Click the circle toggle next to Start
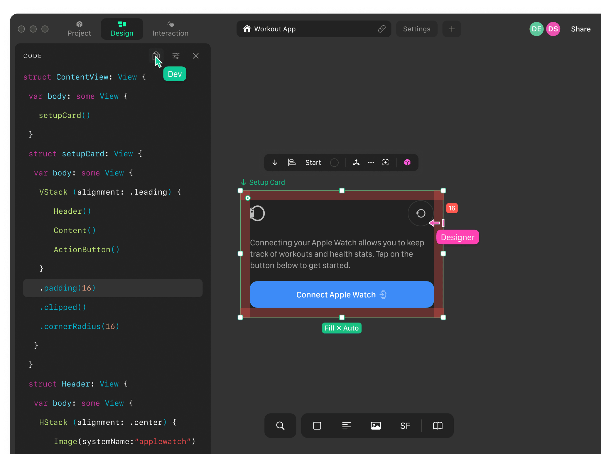Viewport: 601px width, 454px height. 335,162
